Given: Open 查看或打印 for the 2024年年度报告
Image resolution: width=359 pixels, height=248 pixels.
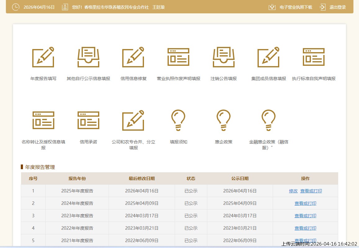Looking at the screenshot, I should 305,203.
